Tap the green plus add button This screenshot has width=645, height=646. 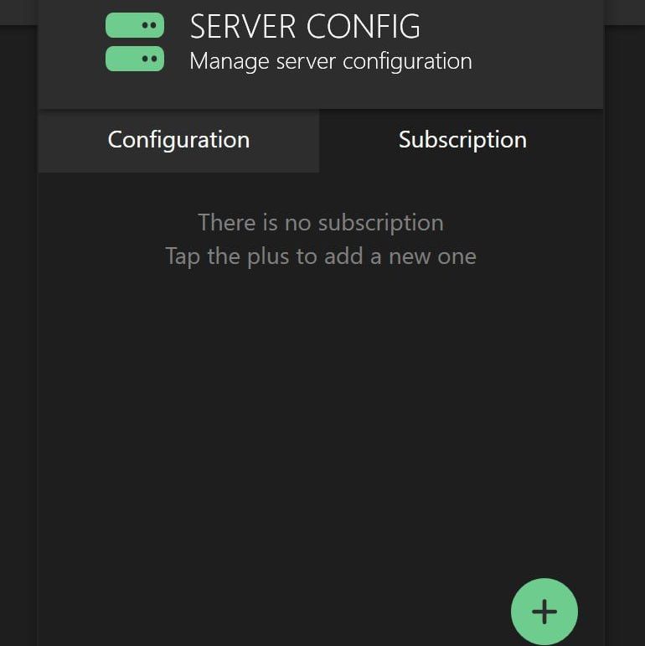pyautogui.click(x=544, y=612)
